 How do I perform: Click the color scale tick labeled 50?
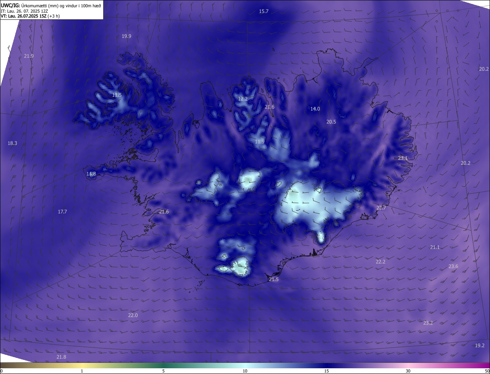coord(487,371)
